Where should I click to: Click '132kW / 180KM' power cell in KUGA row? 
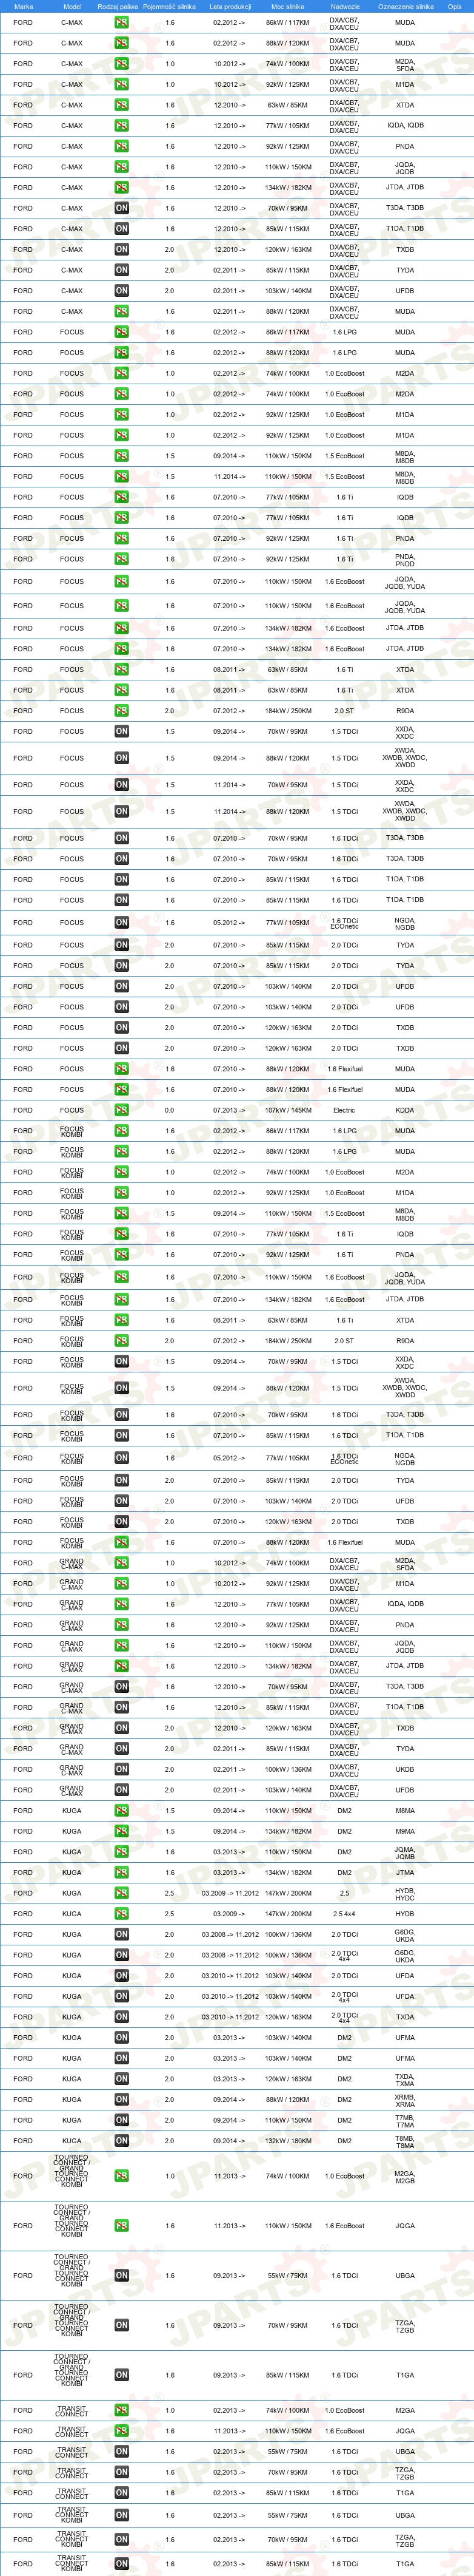289,2140
